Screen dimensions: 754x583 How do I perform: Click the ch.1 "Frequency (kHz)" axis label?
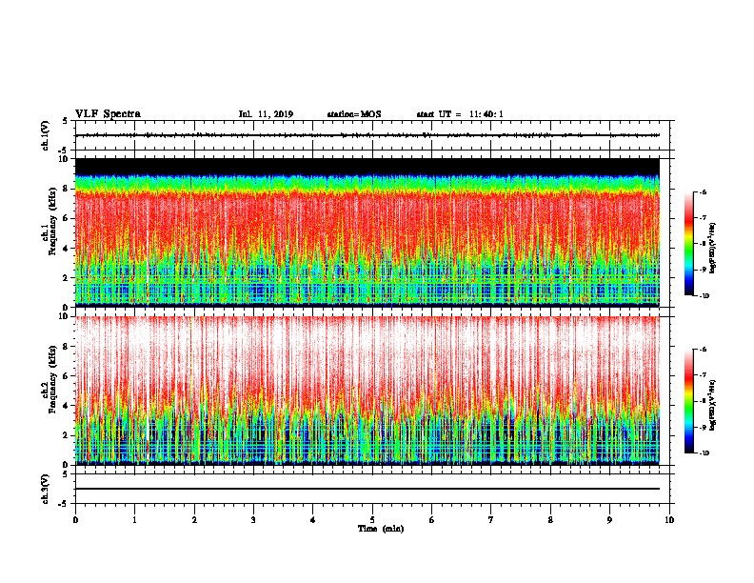pyautogui.click(x=52, y=221)
